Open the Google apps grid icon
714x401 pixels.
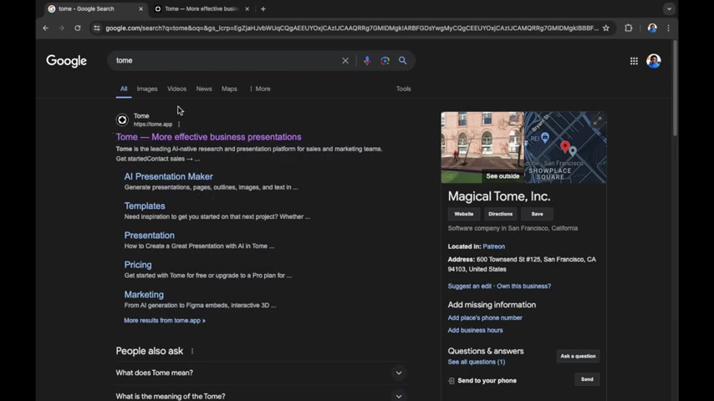pos(634,61)
